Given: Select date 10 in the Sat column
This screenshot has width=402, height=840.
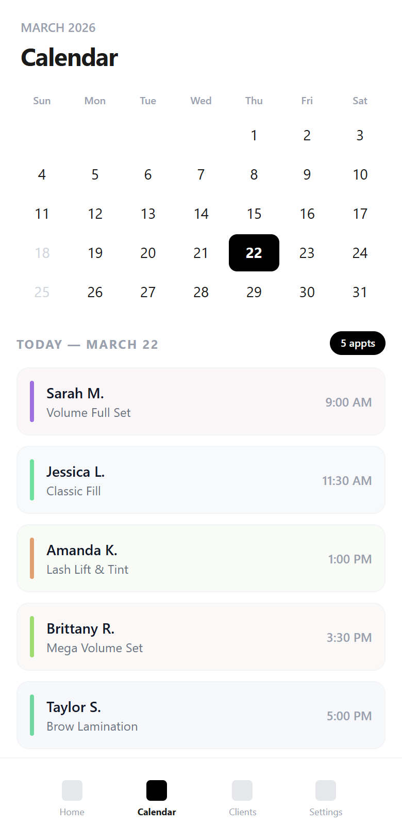Looking at the screenshot, I should coord(360,174).
